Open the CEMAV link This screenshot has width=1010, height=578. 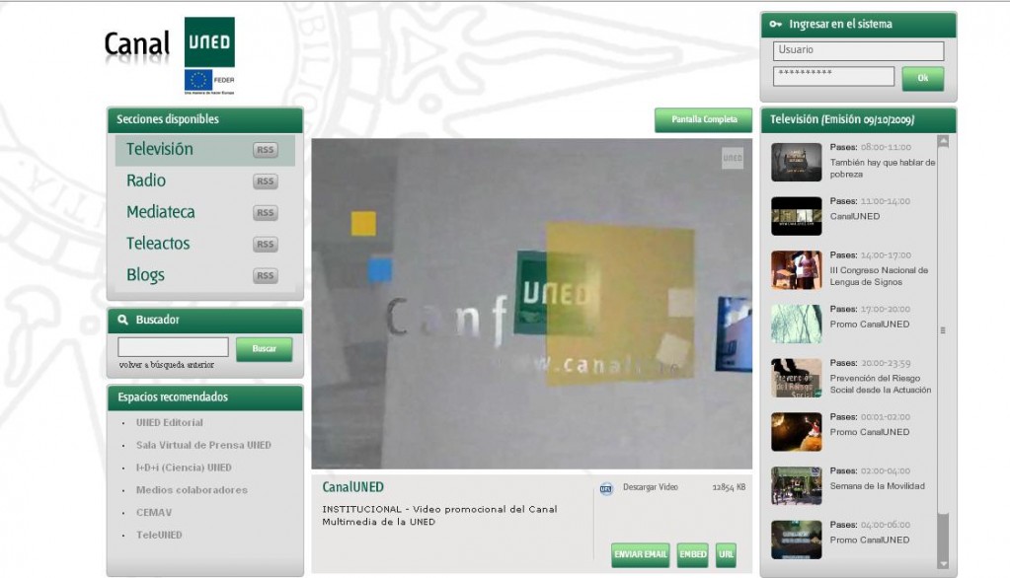154,513
